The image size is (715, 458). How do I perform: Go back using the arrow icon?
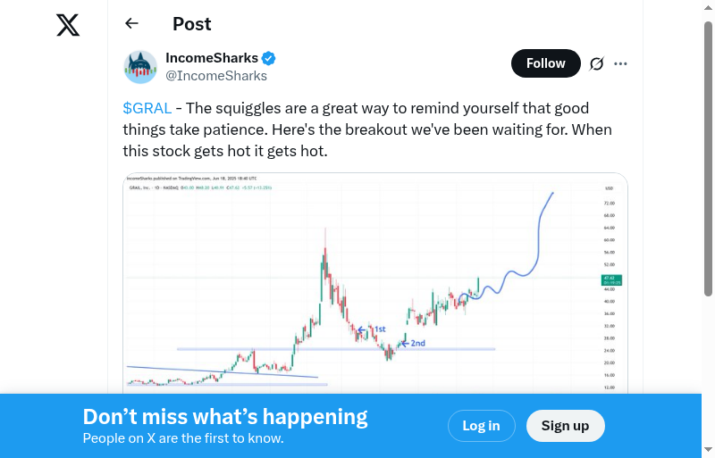pyautogui.click(x=132, y=24)
